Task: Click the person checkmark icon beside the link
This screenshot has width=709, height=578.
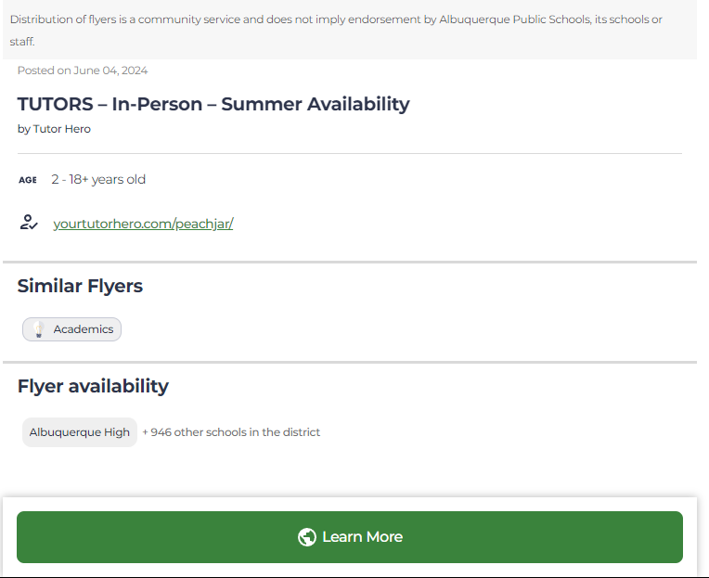Action: 29,223
